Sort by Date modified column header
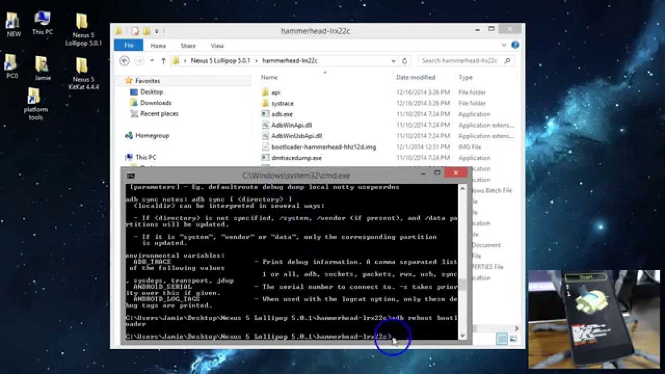Screen dimensions: 665x374 click(x=416, y=77)
